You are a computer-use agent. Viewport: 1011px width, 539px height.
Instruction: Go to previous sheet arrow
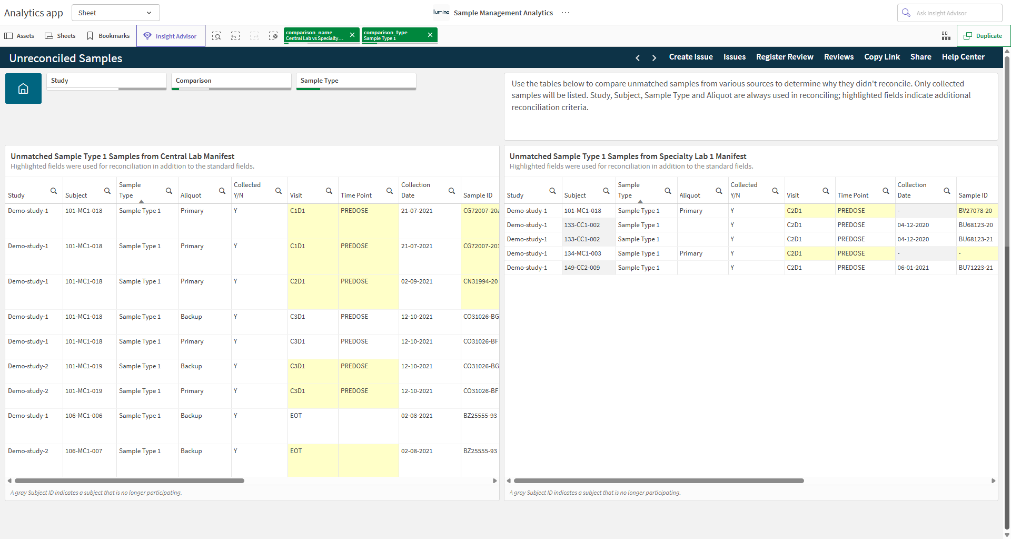point(638,57)
